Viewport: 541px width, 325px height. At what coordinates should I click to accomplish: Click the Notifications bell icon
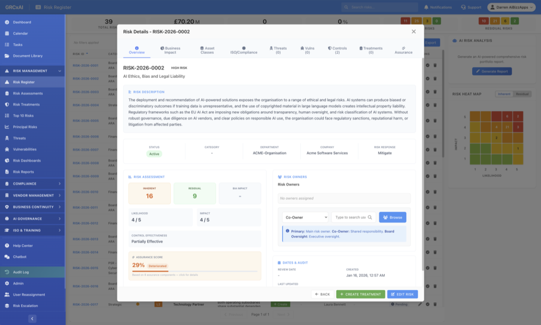pyautogui.click(x=426, y=7)
